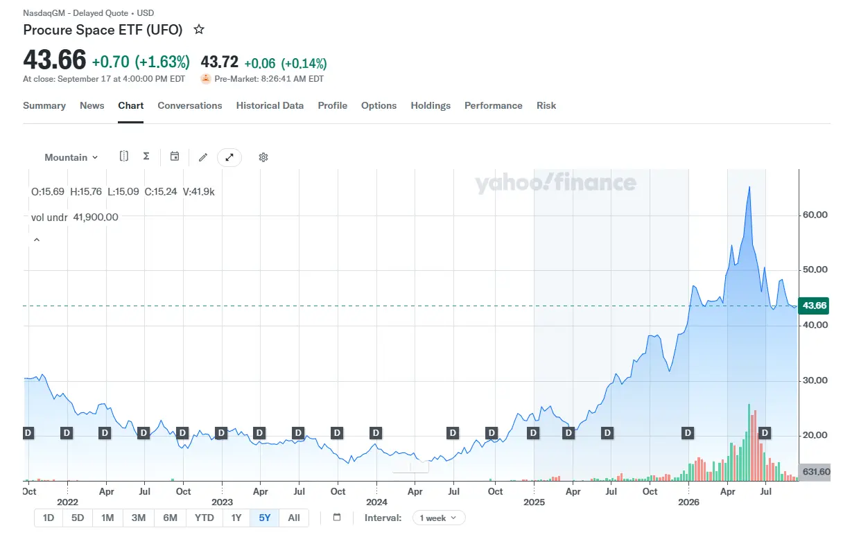The height and width of the screenshot is (555, 843).
Task: Click the 631.60 volume axis label
Action: (x=816, y=472)
